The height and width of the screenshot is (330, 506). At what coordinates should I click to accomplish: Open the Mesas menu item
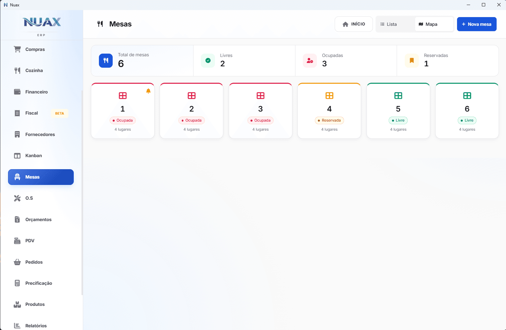click(41, 177)
